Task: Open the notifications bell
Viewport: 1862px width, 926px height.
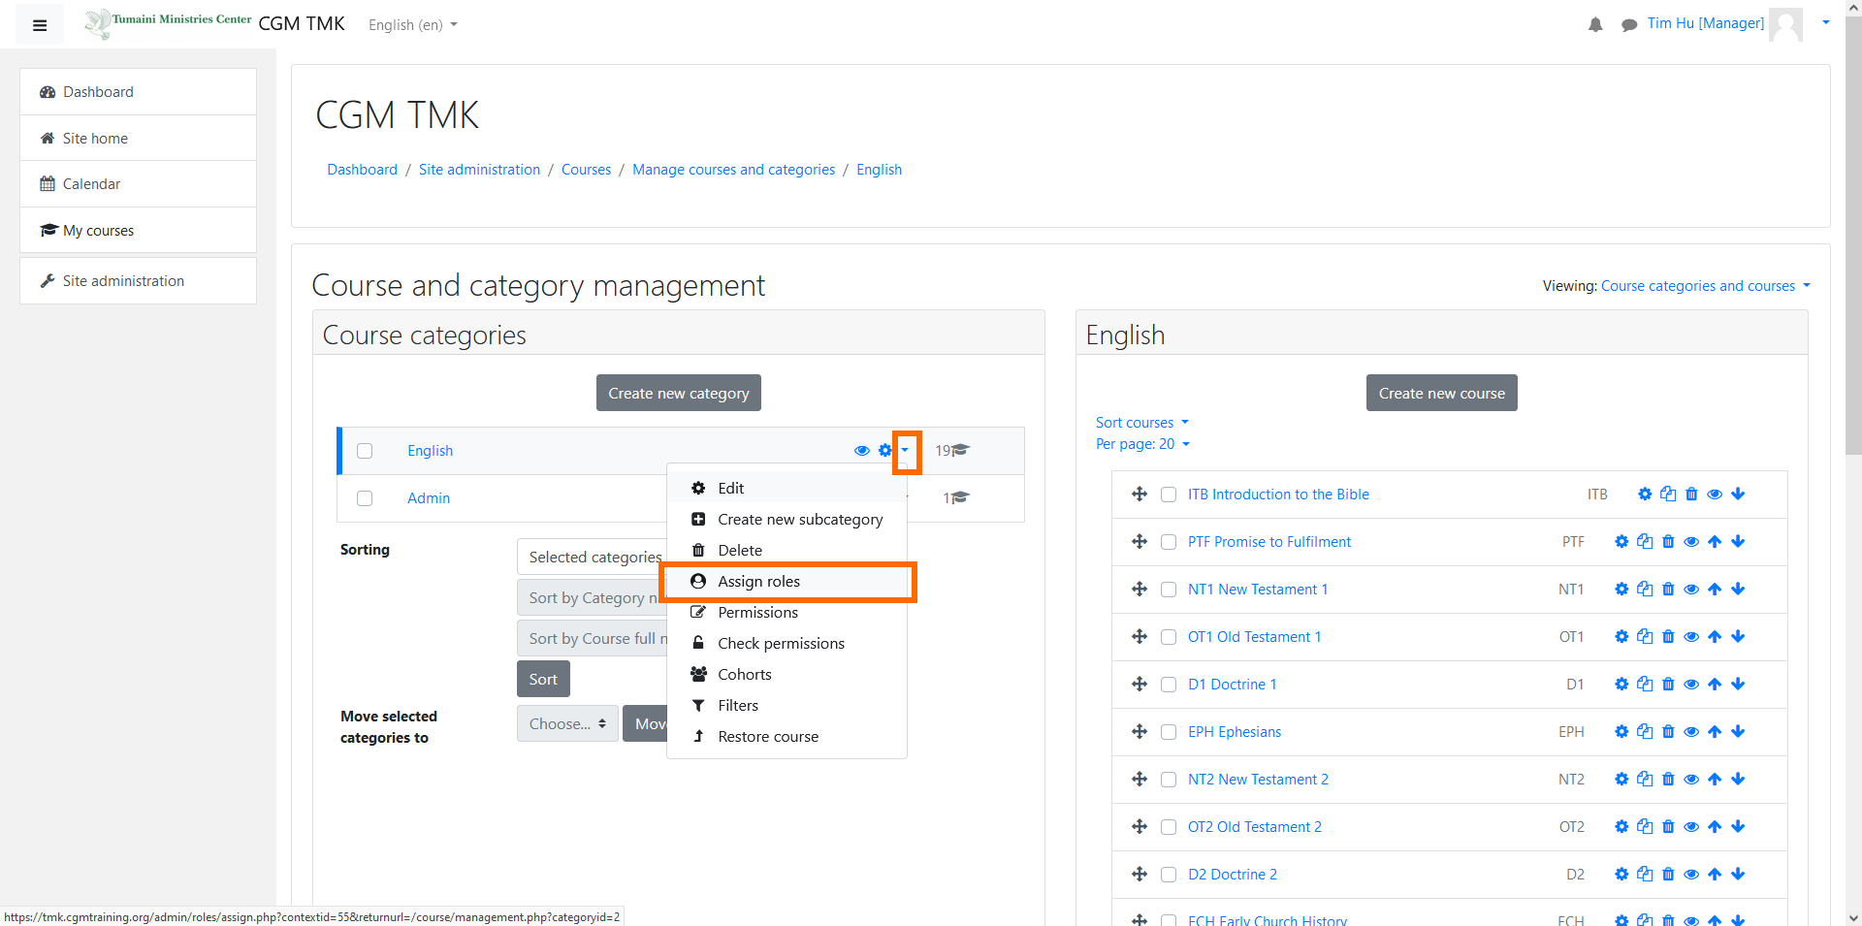Action: (1595, 24)
